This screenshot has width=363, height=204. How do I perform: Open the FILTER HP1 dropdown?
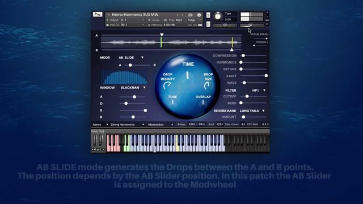[259, 91]
